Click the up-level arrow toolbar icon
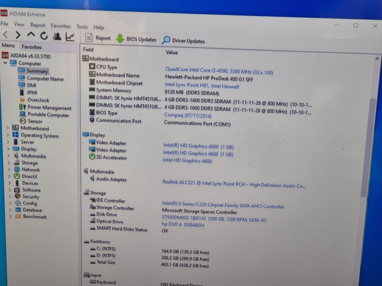The height and width of the screenshot is (286, 382). tap(31, 35)
